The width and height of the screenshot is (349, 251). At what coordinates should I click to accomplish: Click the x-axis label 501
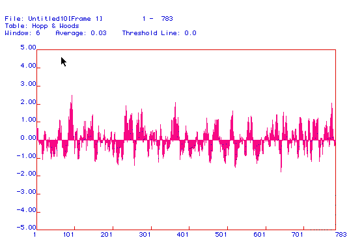(x=221, y=235)
